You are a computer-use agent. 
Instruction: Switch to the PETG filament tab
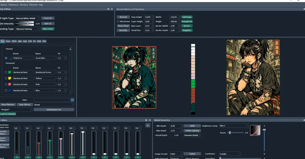14,41
